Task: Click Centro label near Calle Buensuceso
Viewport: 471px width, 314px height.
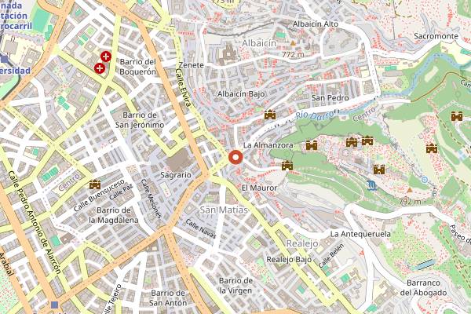Action: pos(69,182)
